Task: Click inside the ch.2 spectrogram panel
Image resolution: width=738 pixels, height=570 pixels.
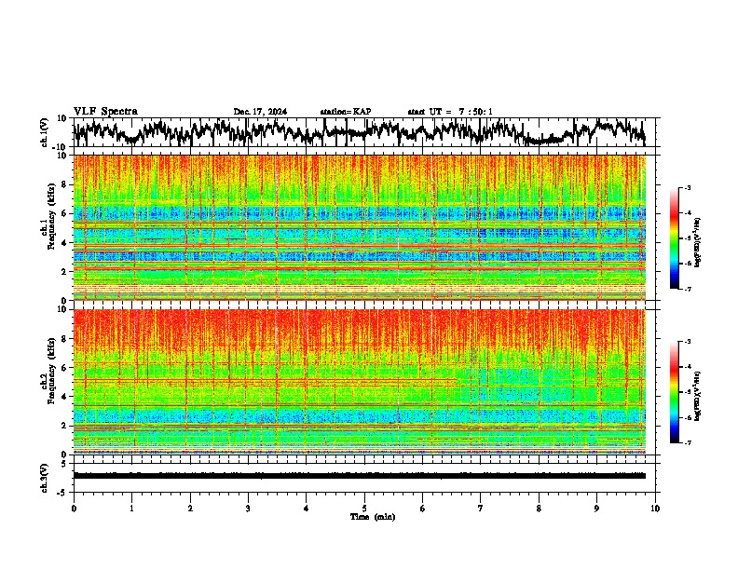Action: (360, 382)
